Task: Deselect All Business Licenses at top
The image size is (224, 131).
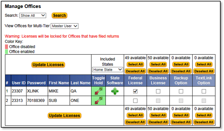Action: pos(158,71)
